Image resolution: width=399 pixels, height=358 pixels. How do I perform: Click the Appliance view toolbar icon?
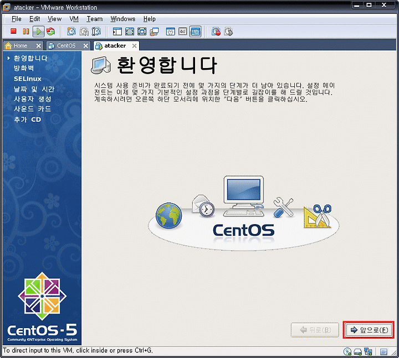click(x=183, y=32)
